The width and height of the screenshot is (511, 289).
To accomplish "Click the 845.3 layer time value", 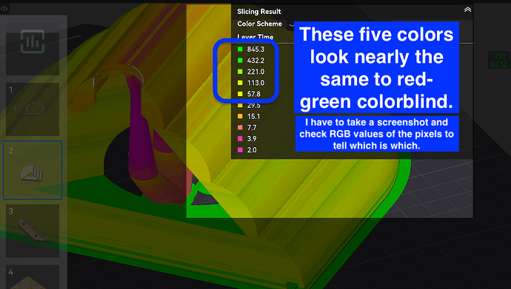I will click(255, 49).
